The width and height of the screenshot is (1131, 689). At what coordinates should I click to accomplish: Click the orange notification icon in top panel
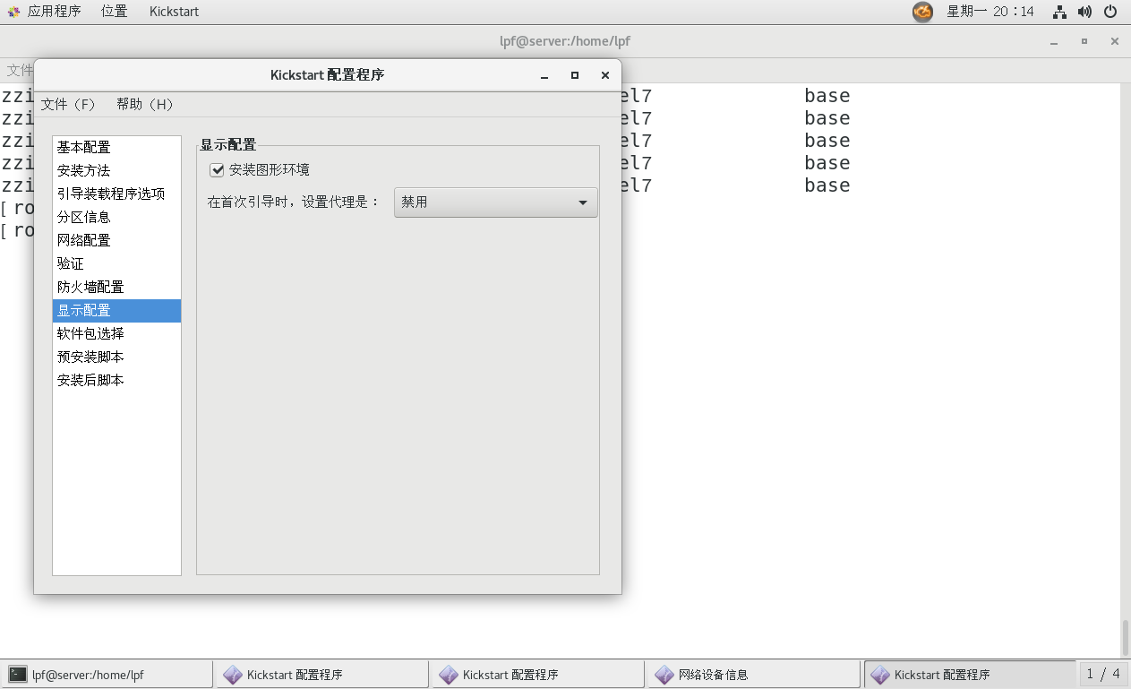[922, 12]
